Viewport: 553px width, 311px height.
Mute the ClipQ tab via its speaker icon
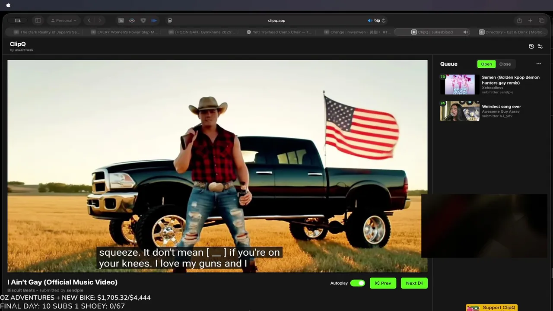click(x=465, y=32)
